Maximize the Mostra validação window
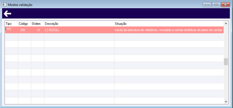233x108 pixels. click(x=216, y=5)
